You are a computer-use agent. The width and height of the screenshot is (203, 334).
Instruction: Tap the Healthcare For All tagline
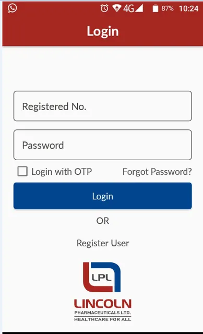pyautogui.click(x=103, y=319)
